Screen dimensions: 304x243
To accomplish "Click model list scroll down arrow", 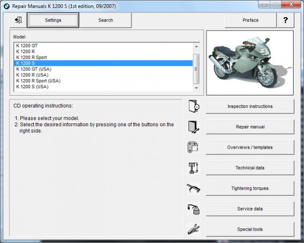I will 196,88.
